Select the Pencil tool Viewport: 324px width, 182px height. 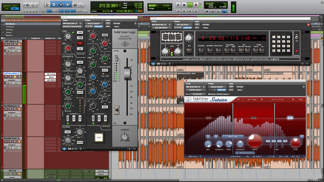click(82, 4)
